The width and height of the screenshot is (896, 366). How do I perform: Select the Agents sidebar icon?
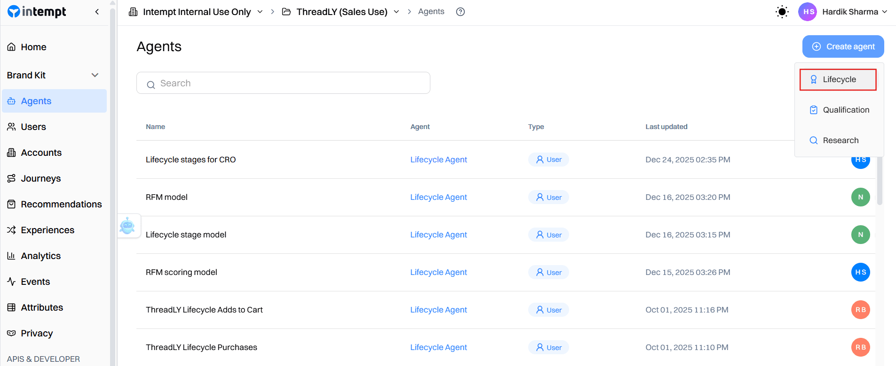[x=11, y=101]
